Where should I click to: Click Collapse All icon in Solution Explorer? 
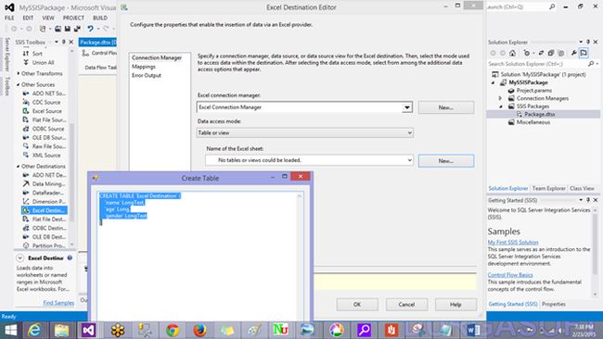pos(551,53)
